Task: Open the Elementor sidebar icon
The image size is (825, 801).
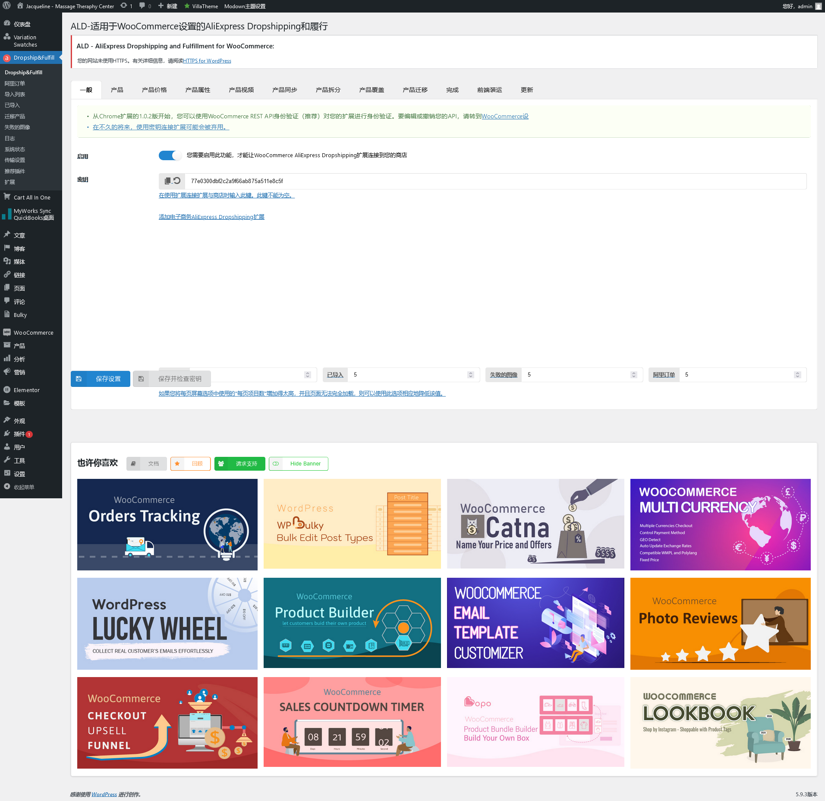Action: pos(7,390)
